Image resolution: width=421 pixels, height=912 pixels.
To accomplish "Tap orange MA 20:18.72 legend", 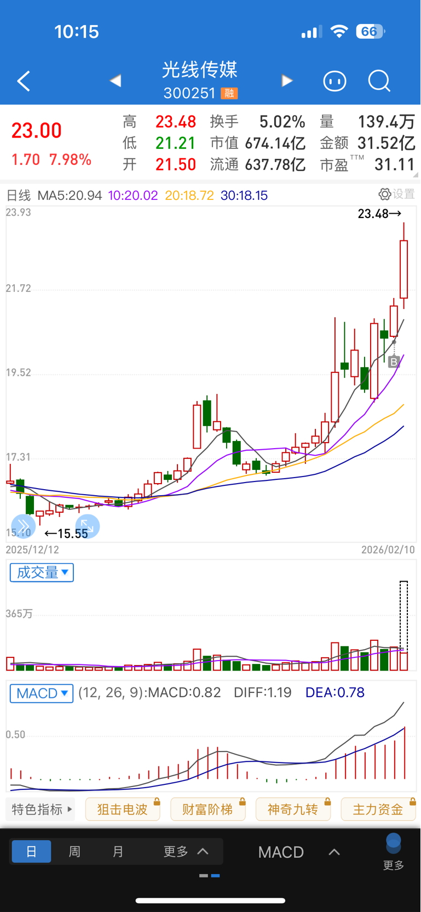I will click(x=189, y=196).
